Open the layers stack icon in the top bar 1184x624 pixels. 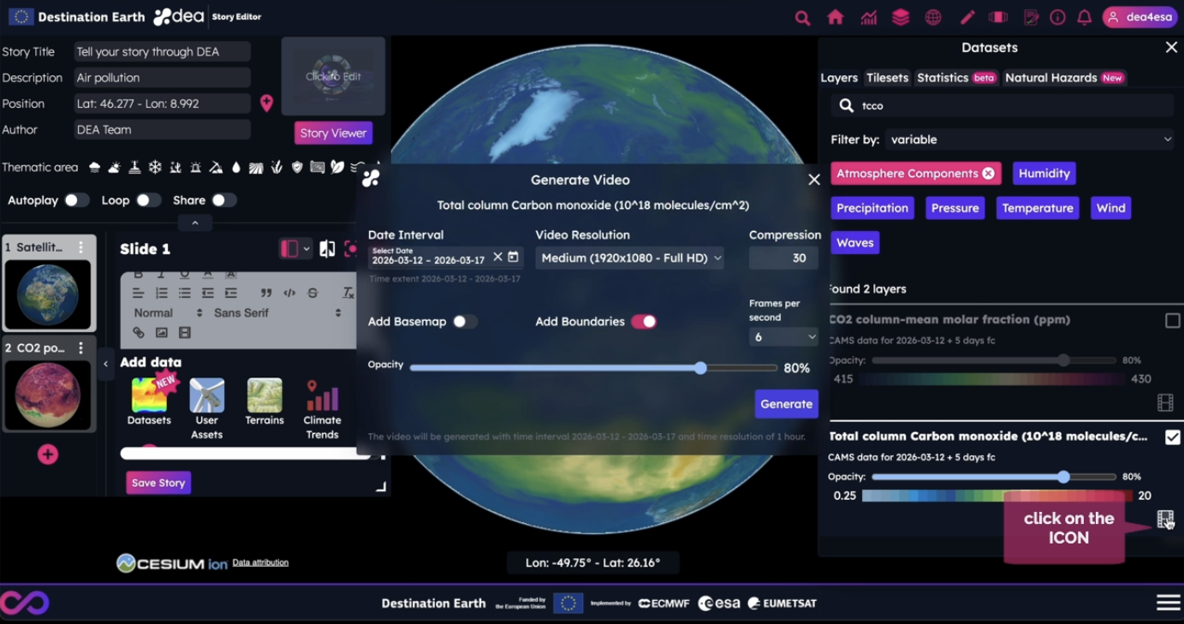(x=901, y=17)
